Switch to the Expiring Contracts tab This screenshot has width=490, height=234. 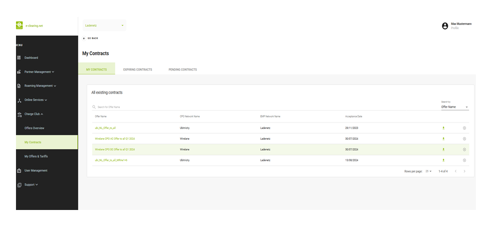tap(138, 70)
